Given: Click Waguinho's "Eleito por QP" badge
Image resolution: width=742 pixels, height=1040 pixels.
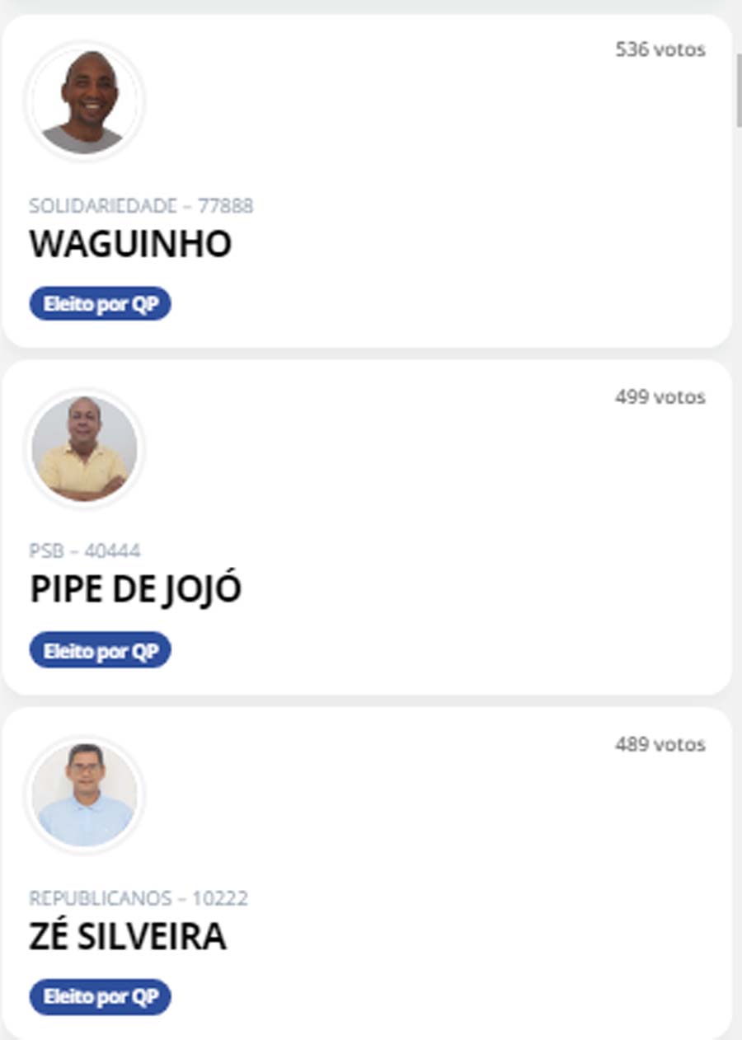Looking at the screenshot, I should click(x=101, y=304).
